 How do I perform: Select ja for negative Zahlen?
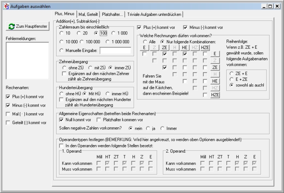[x=148, y=129]
